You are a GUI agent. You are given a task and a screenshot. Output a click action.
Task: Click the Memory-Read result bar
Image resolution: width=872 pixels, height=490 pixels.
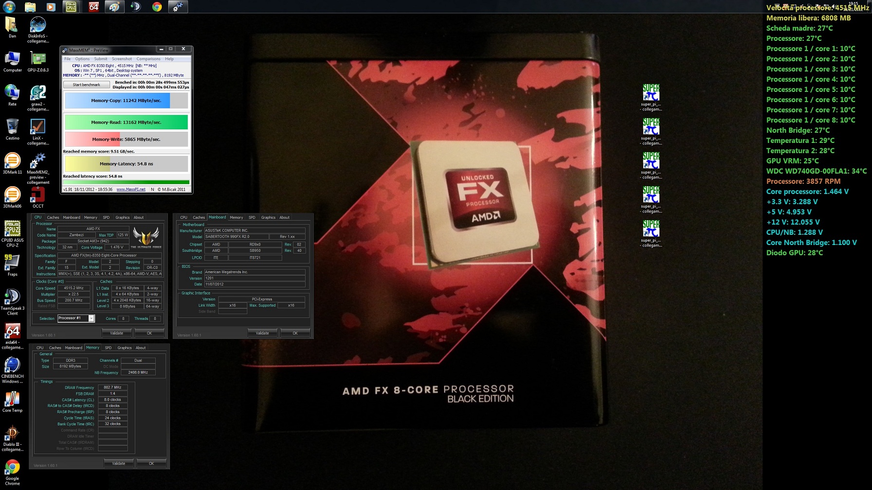click(x=126, y=122)
